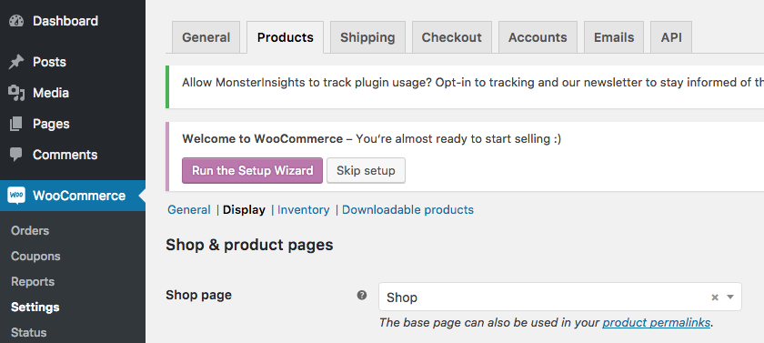Image resolution: width=764 pixels, height=343 pixels.
Task: Open the Shop page select box
Action: [560, 297]
